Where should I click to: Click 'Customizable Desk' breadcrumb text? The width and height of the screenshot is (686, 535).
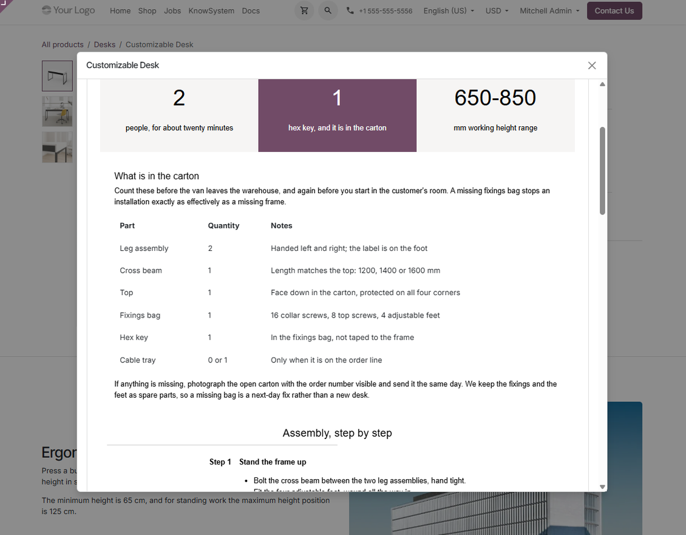click(x=159, y=45)
